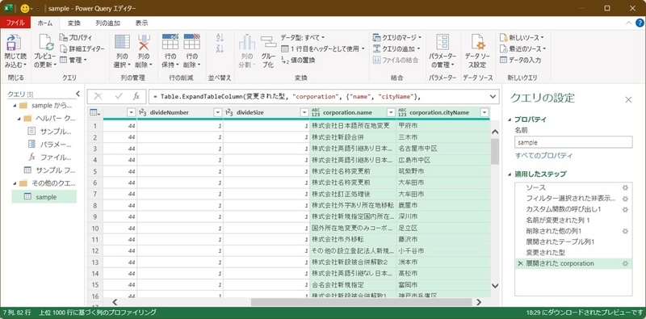Open the 新しいソース dropdown
The height and width of the screenshot is (319, 646).
click(x=522, y=37)
